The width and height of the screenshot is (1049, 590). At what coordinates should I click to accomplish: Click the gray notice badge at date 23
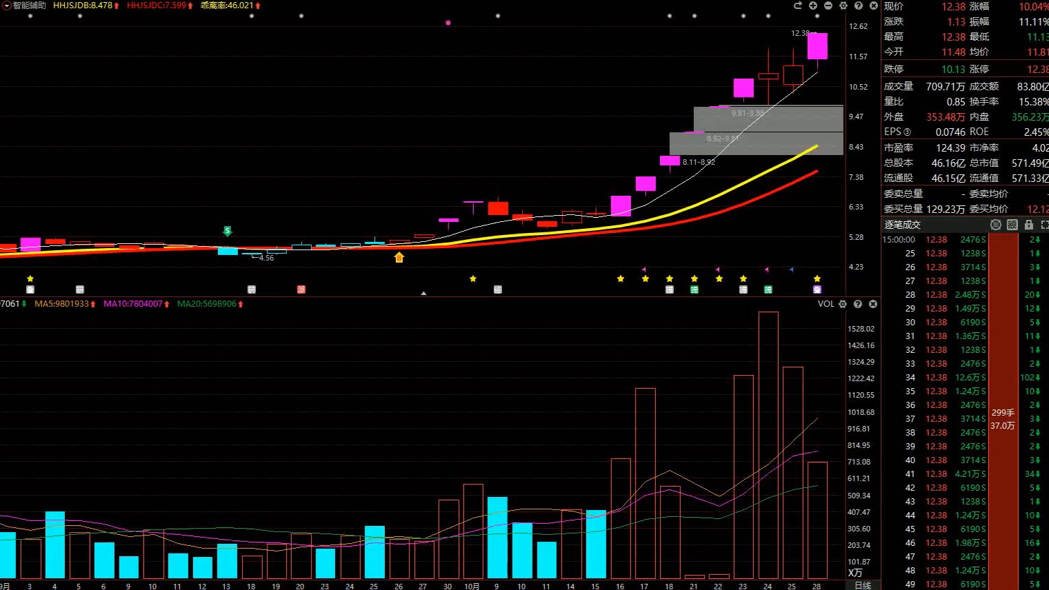coord(743,289)
